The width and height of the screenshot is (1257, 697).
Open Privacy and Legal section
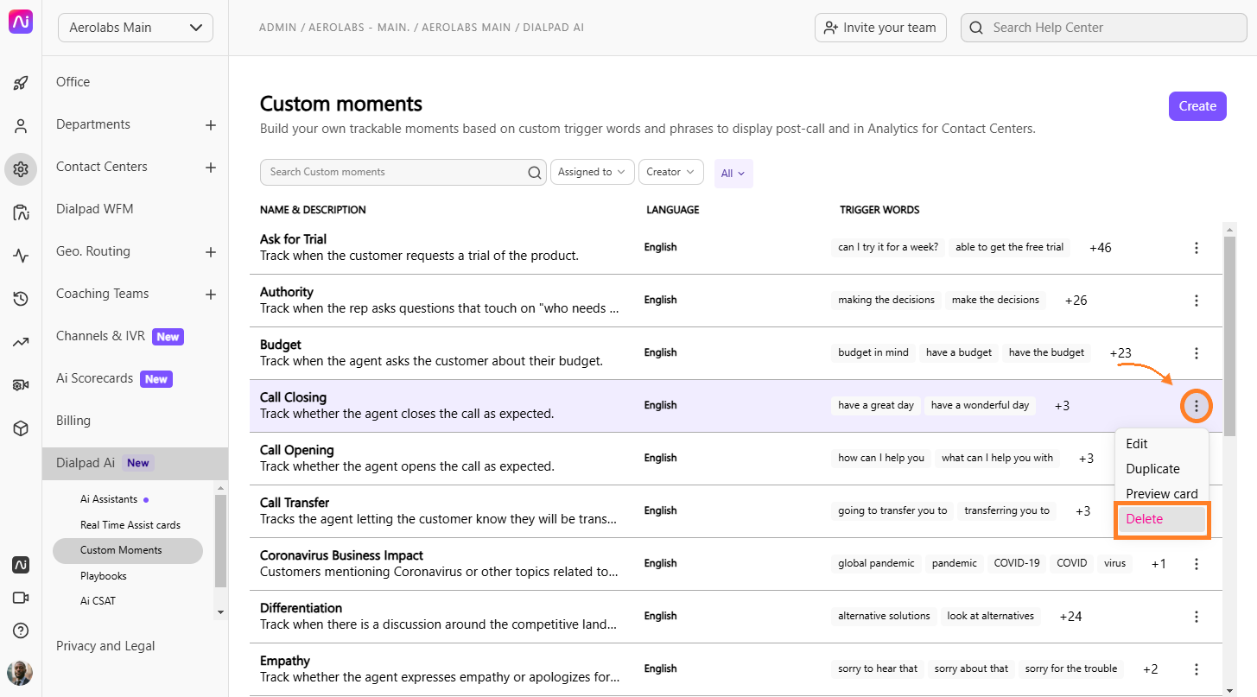105,646
